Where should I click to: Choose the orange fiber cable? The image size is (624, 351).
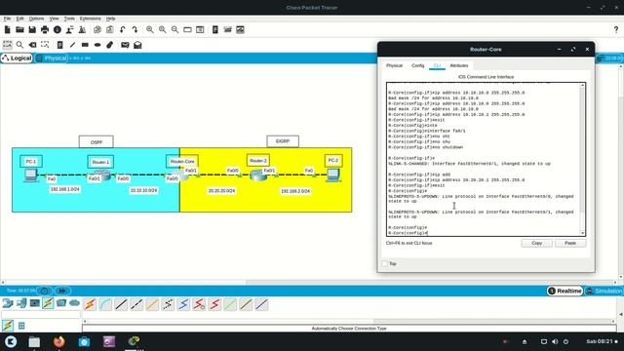pos(152,304)
